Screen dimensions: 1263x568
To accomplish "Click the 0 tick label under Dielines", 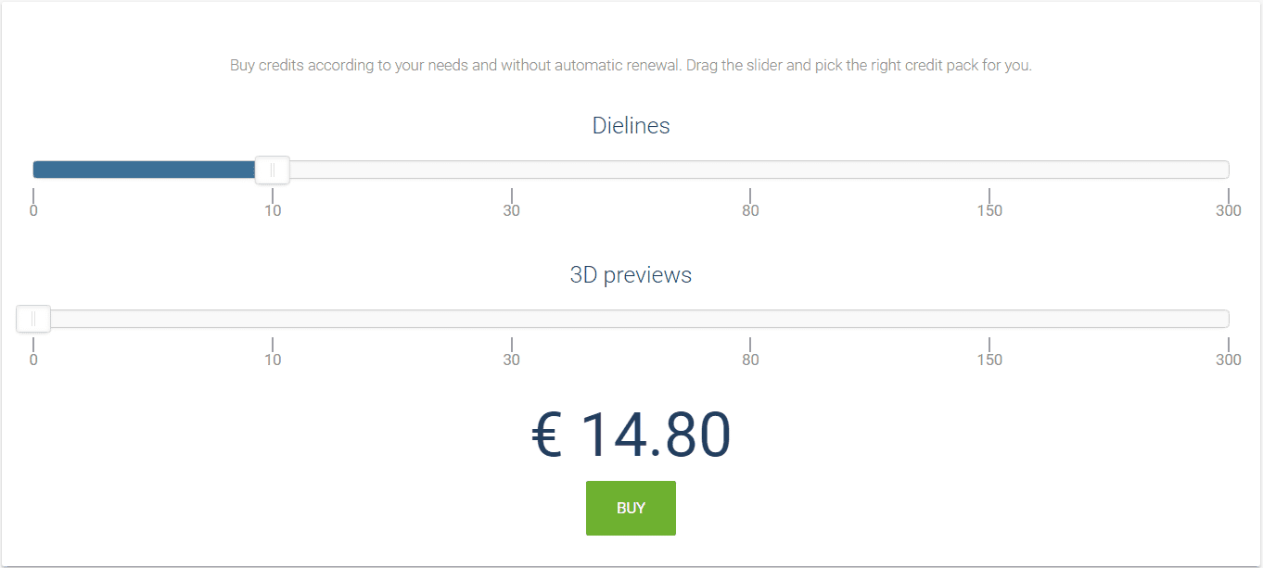I will [x=33, y=210].
